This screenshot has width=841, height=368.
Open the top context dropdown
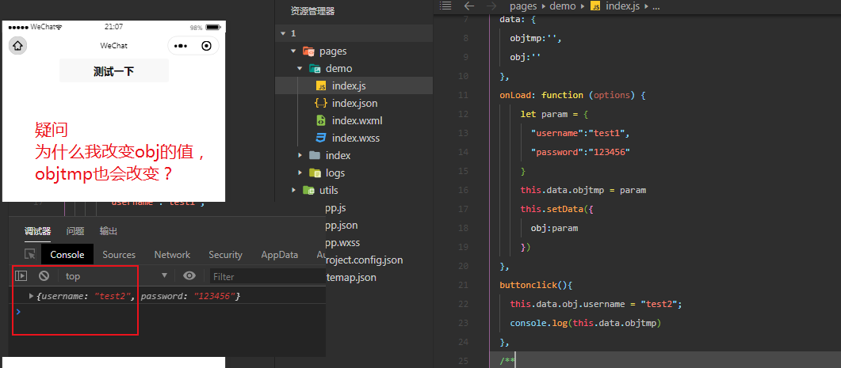[x=116, y=276]
